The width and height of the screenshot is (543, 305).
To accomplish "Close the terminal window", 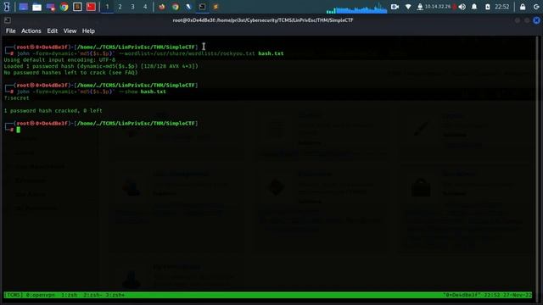I will [x=536, y=20].
